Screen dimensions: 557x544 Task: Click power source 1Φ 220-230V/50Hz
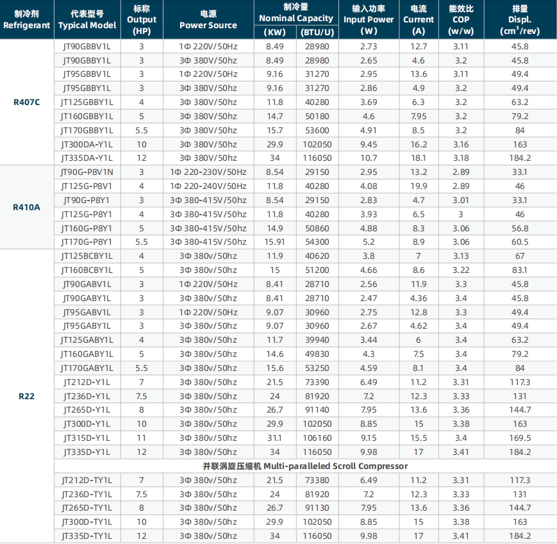pos(208,172)
